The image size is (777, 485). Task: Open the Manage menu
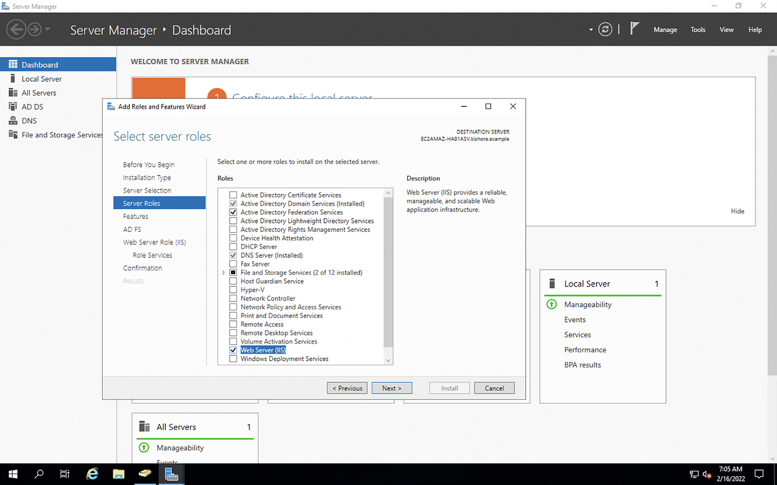tap(665, 29)
